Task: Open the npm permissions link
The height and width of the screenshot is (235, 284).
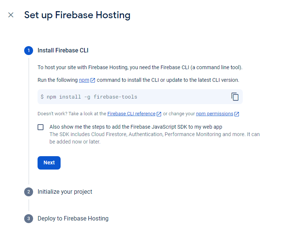Action: 214,114
